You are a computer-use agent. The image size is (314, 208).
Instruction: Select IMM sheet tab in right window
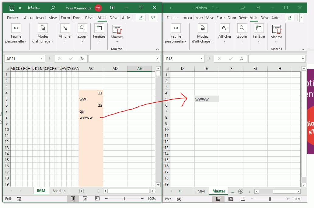(x=201, y=191)
